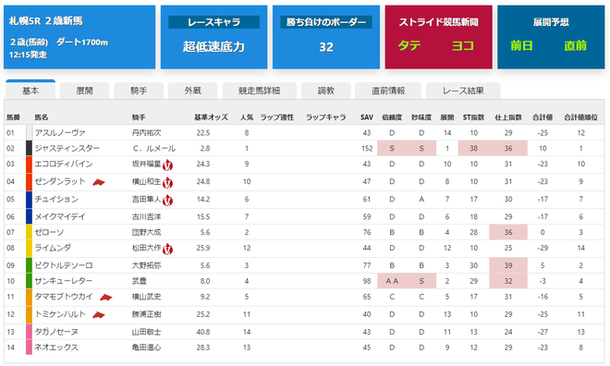Click the red V icon beside 吉田隼人
This screenshot has width=610, height=366.
167,200
